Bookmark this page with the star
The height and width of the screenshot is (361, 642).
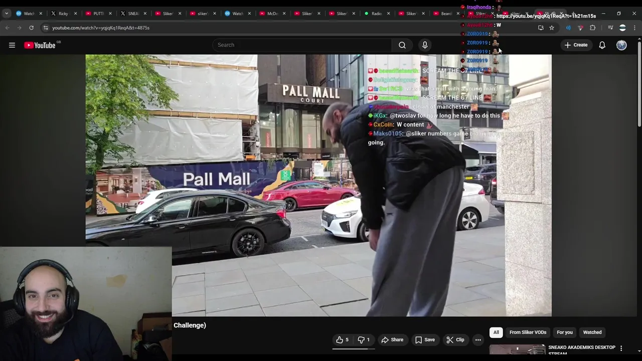pos(552,28)
